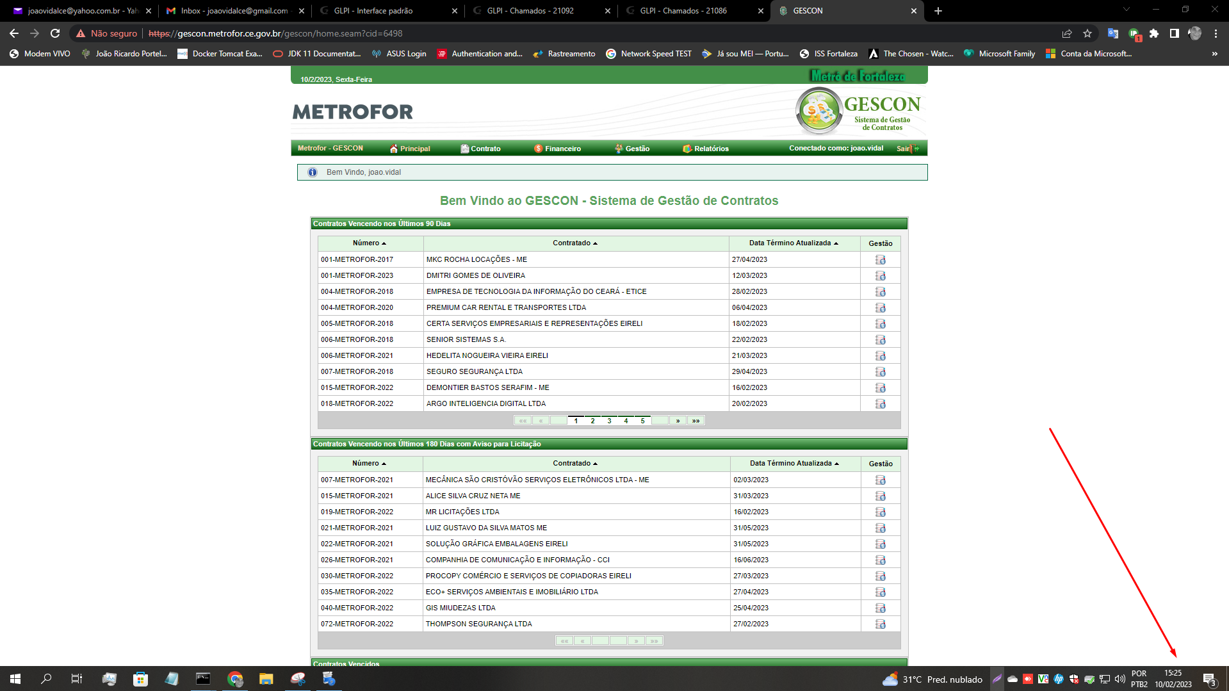Open Windows Start menu

15,679
